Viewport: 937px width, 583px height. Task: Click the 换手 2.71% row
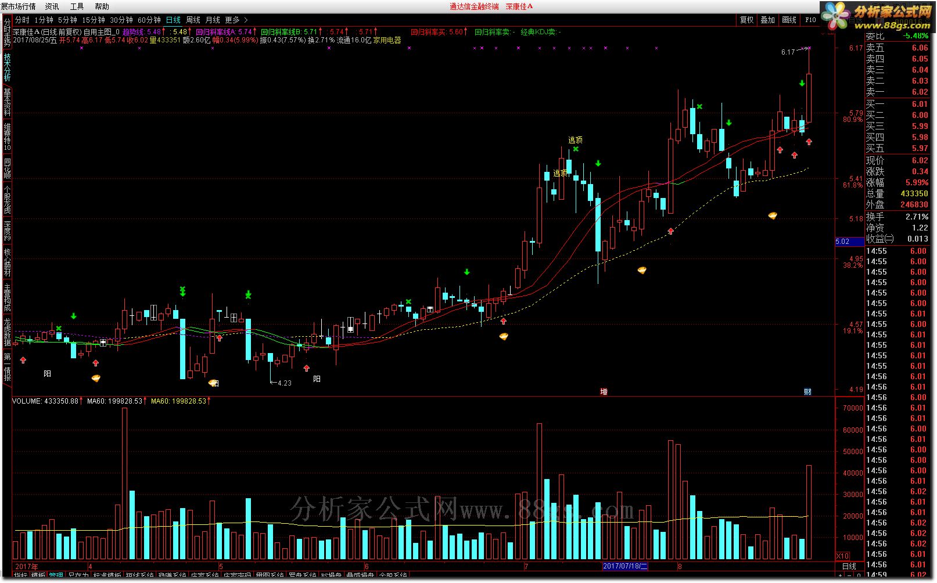click(898, 217)
